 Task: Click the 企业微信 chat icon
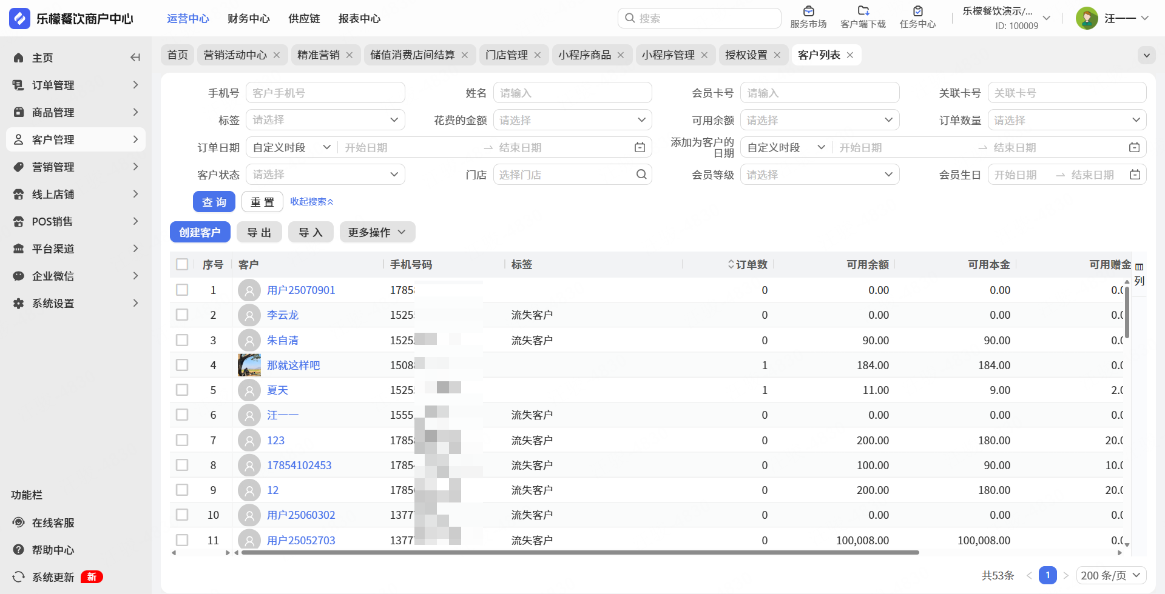coord(19,276)
